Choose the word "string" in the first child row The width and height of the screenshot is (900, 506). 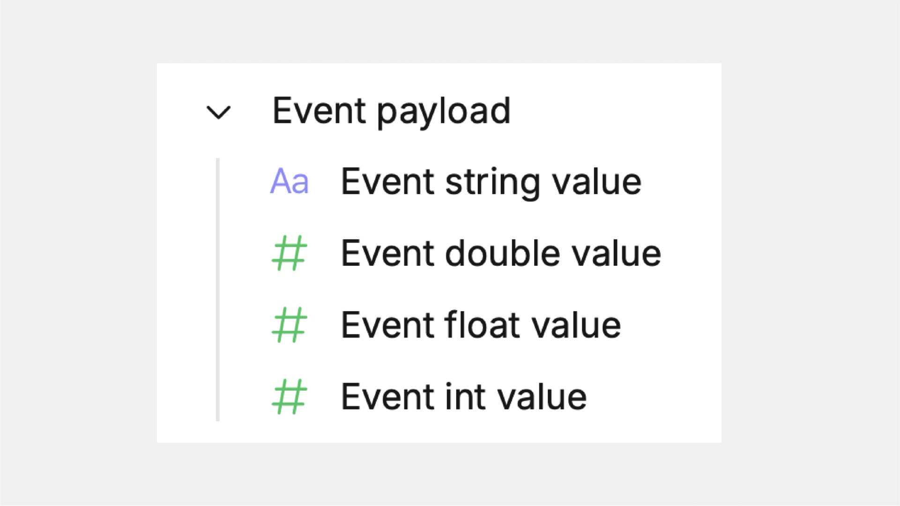492,183
